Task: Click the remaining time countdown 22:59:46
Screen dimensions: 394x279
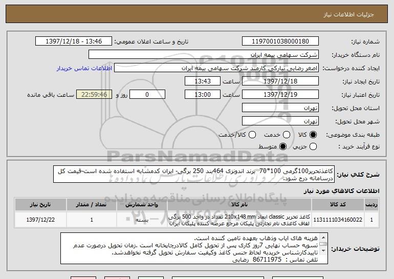Action: coord(94,95)
